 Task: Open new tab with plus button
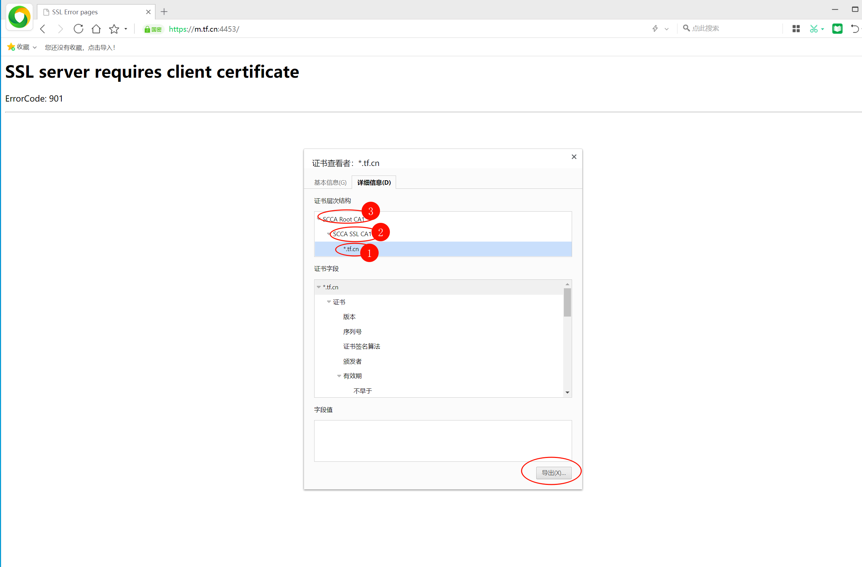point(164,12)
